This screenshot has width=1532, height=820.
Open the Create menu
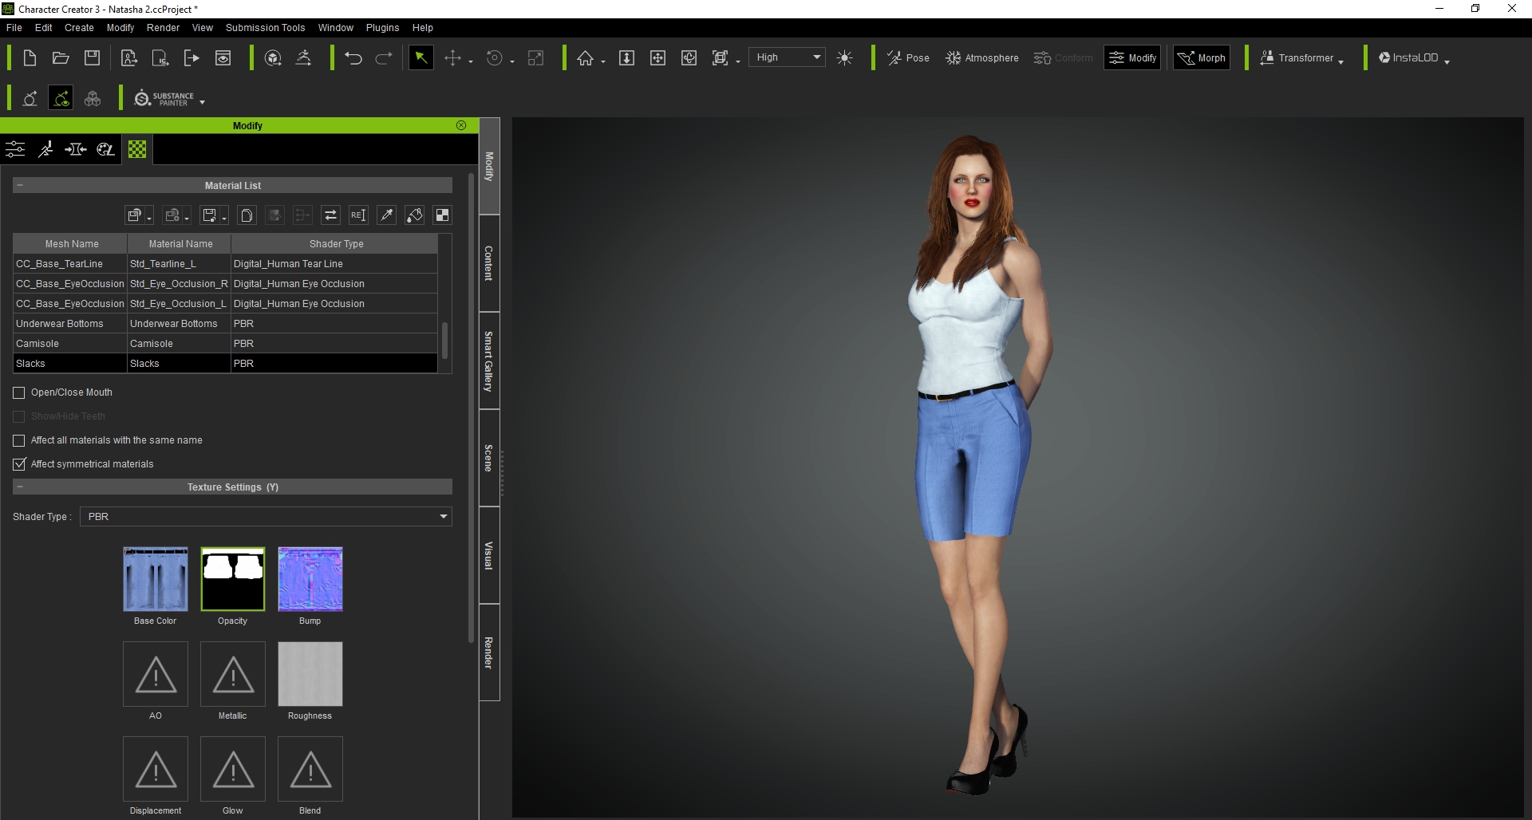tap(79, 27)
